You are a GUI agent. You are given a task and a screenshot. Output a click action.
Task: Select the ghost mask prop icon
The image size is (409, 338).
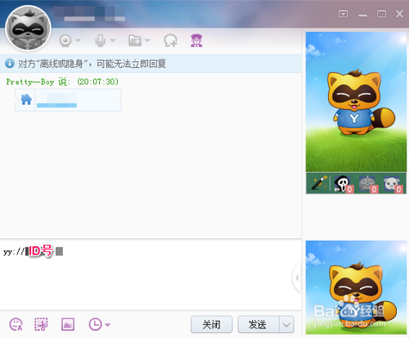coord(343,183)
